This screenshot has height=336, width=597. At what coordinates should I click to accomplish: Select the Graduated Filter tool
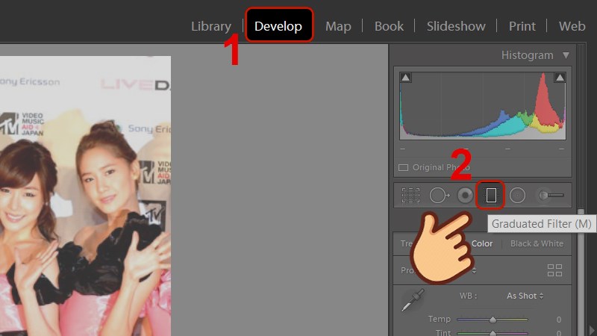pos(491,196)
